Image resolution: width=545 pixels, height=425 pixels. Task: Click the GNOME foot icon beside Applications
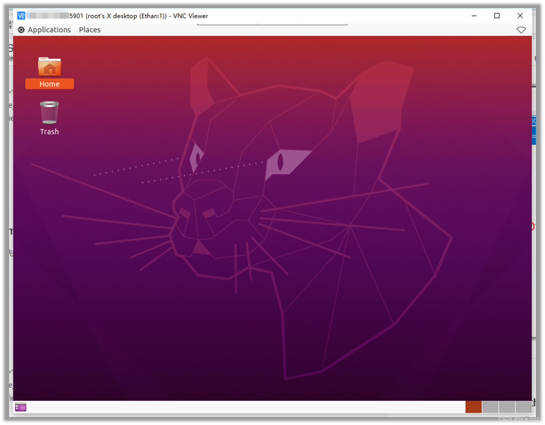pyautogui.click(x=21, y=30)
